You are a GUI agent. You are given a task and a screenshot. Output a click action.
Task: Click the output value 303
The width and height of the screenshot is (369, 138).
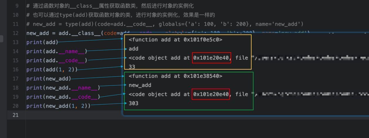(133, 103)
